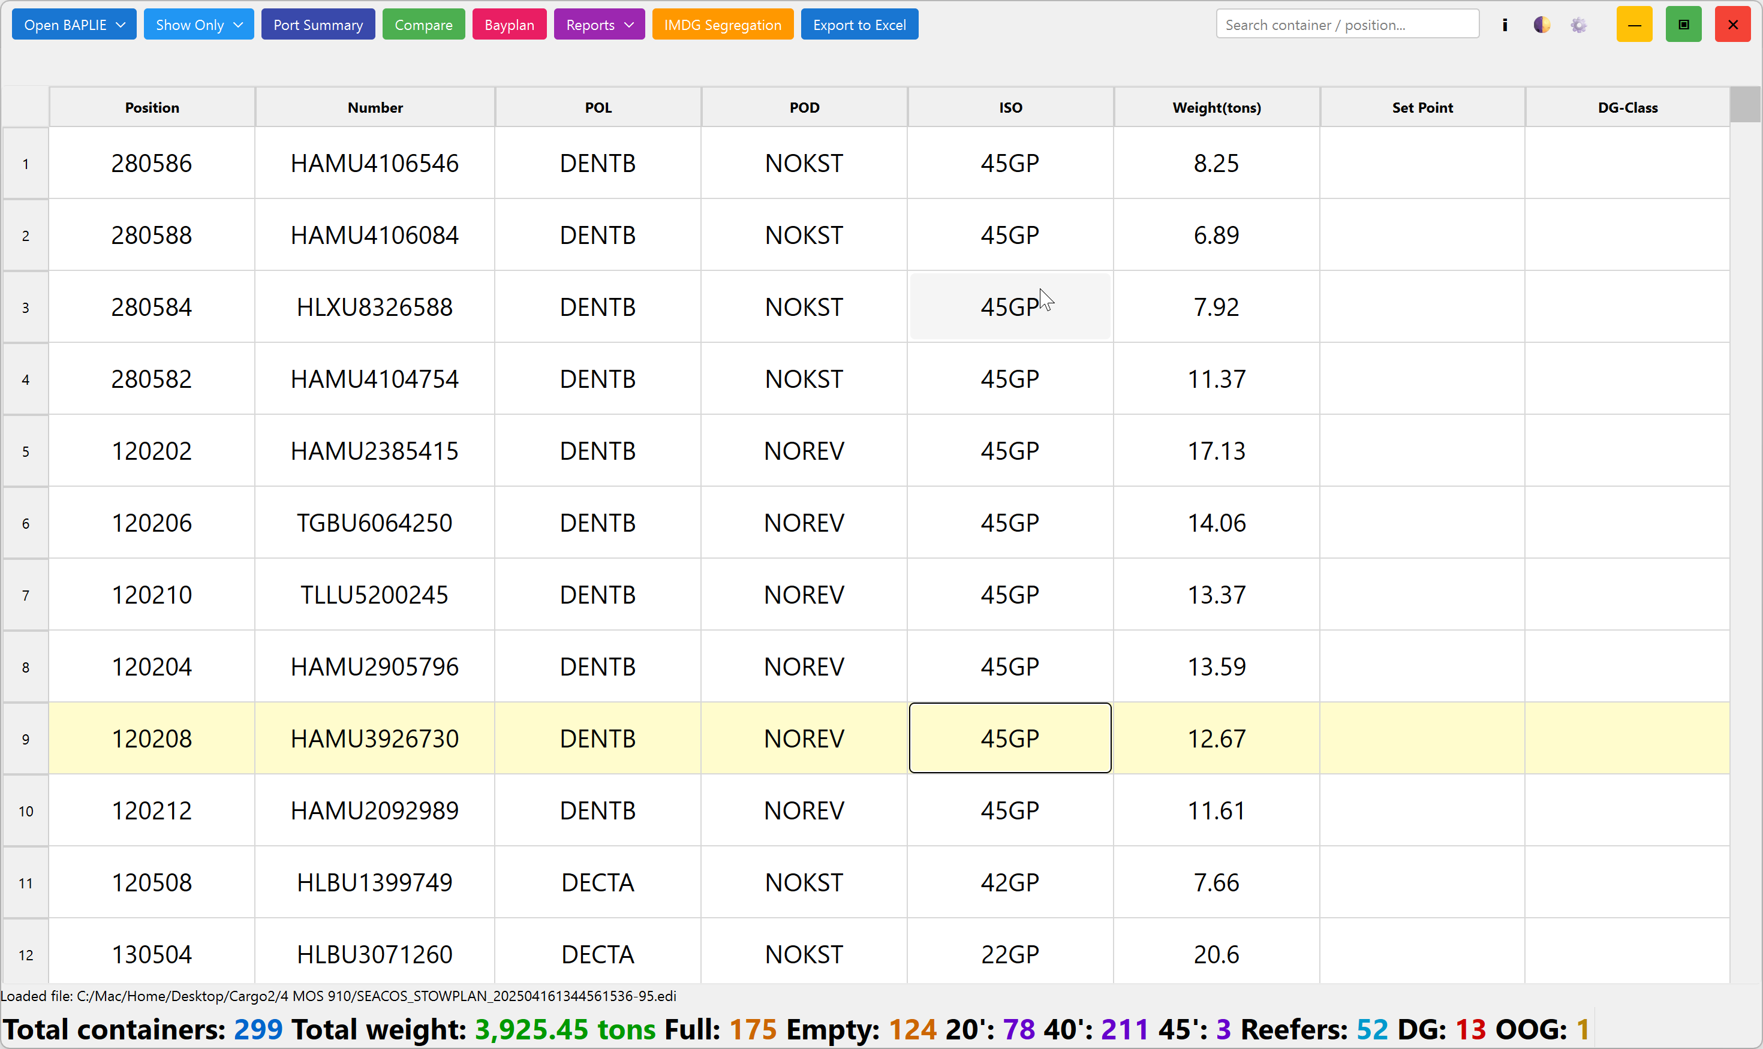The height and width of the screenshot is (1049, 1763).
Task: Select container HAMU2092989
Action: click(x=375, y=811)
